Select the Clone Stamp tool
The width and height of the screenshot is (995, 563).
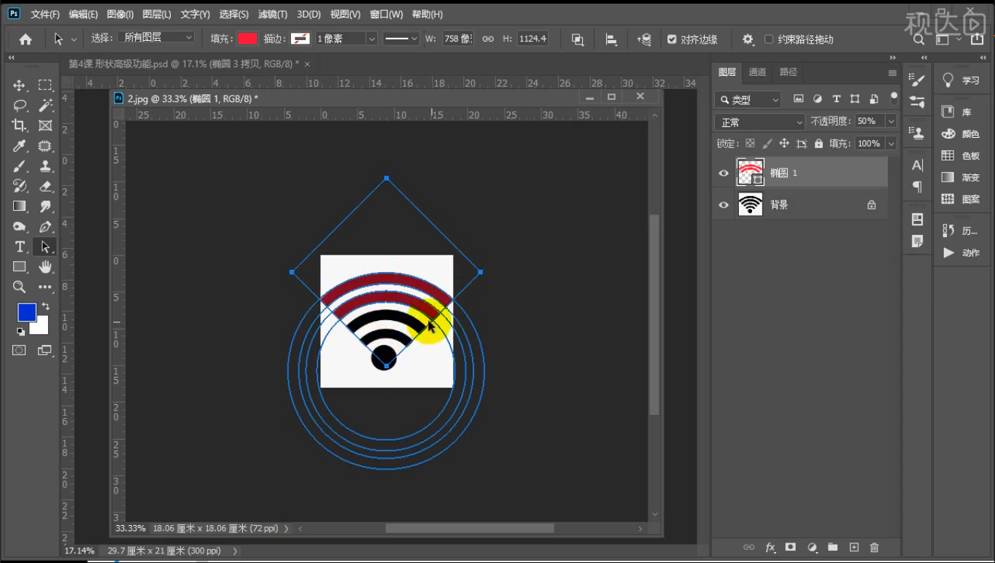(x=45, y=166)
